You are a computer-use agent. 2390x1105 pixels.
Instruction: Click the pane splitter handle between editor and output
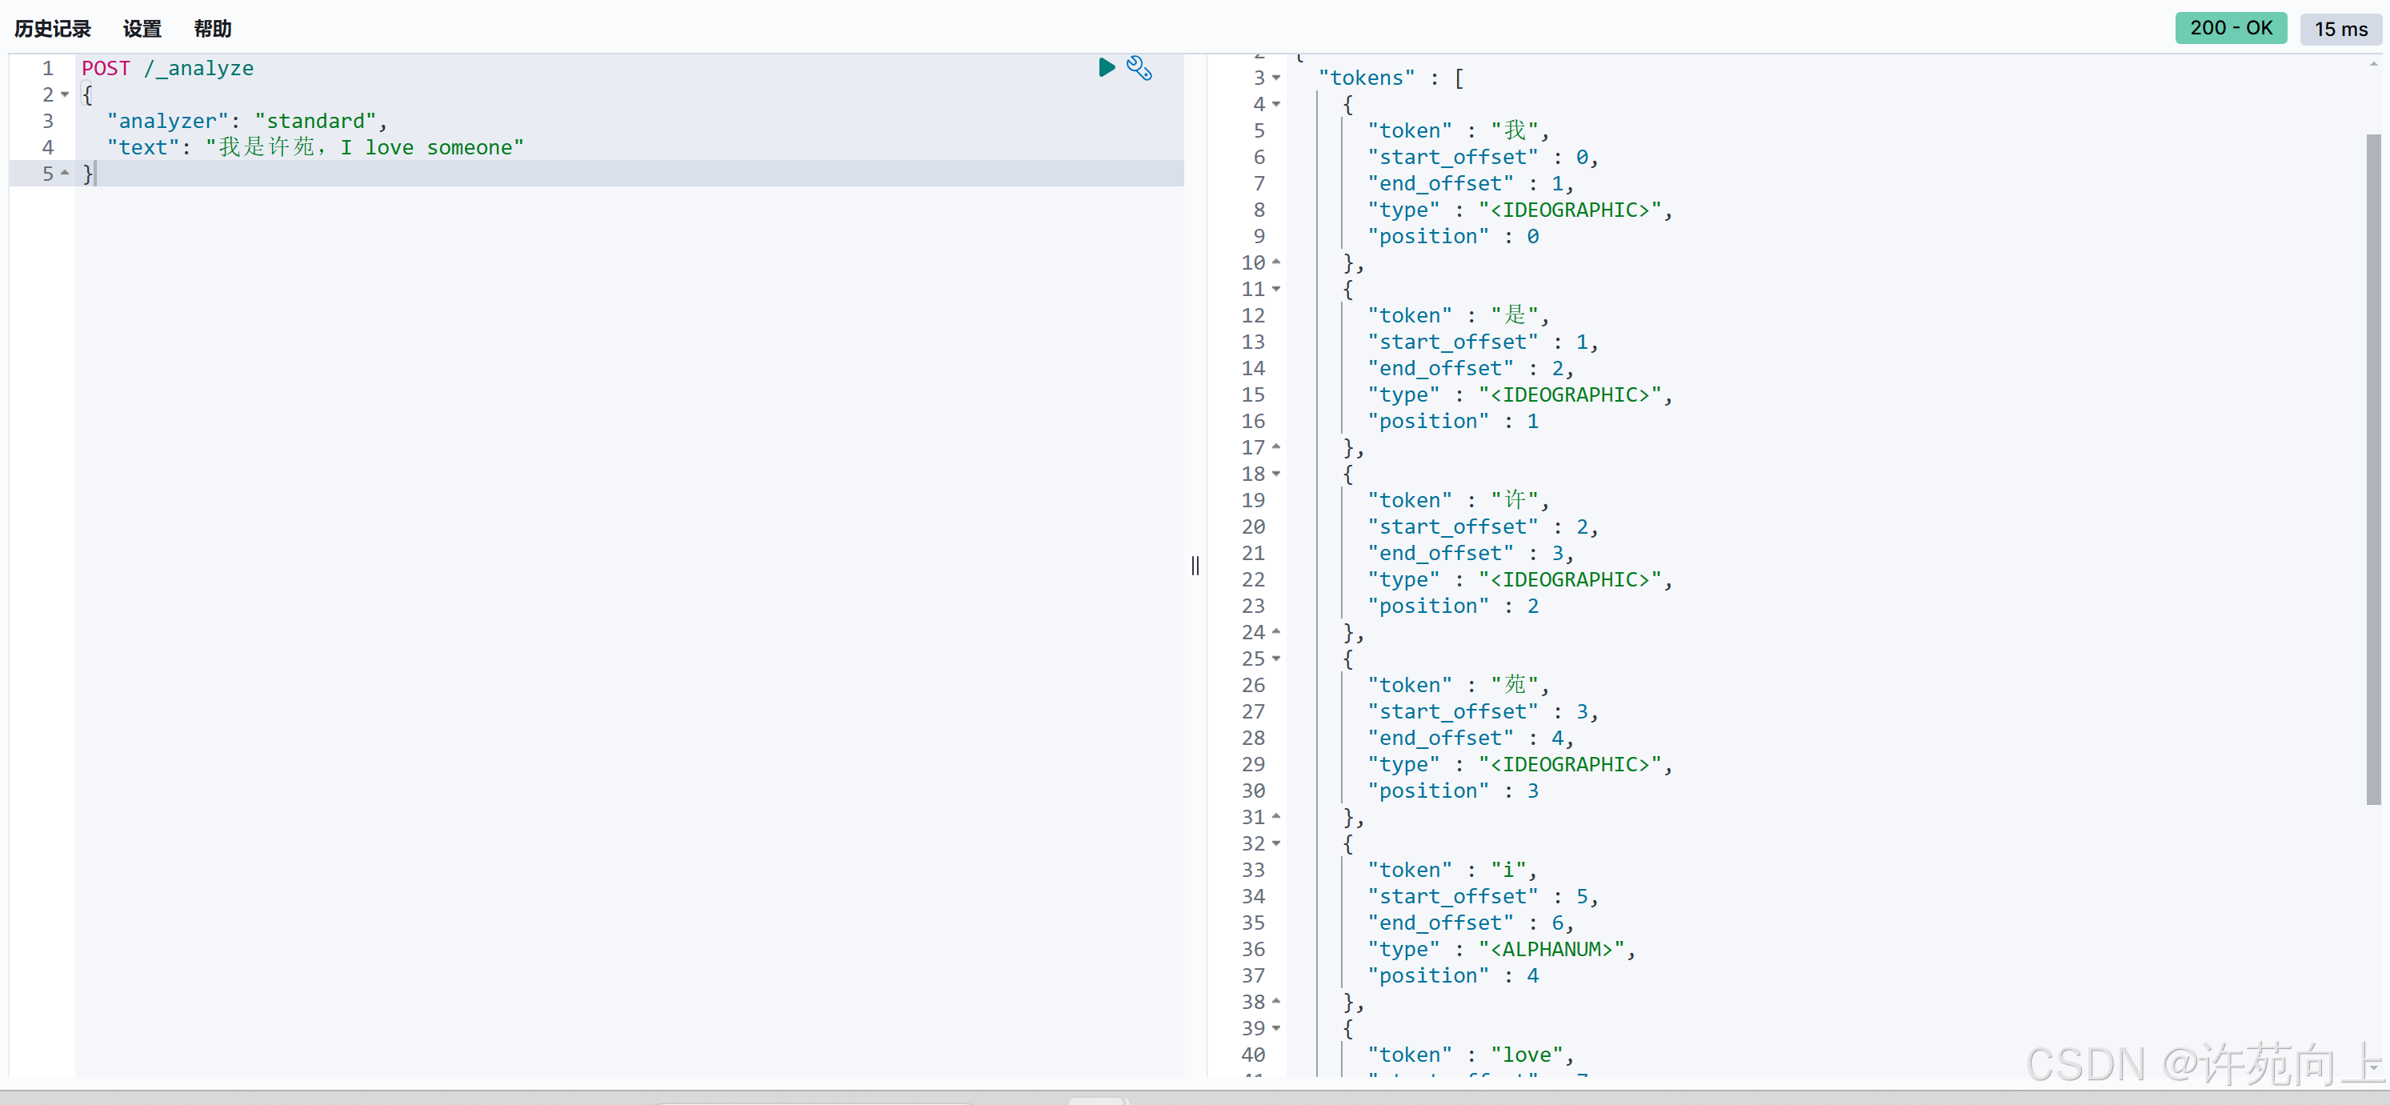click(1195, 565)
